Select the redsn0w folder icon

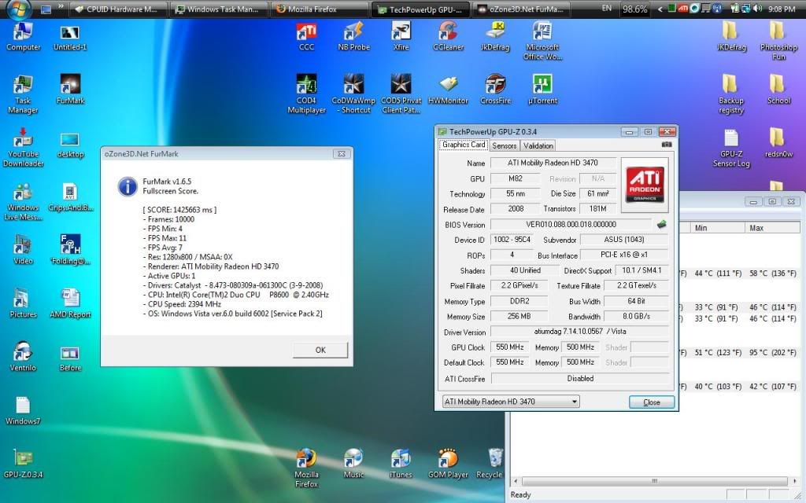(x=778, y=143)
